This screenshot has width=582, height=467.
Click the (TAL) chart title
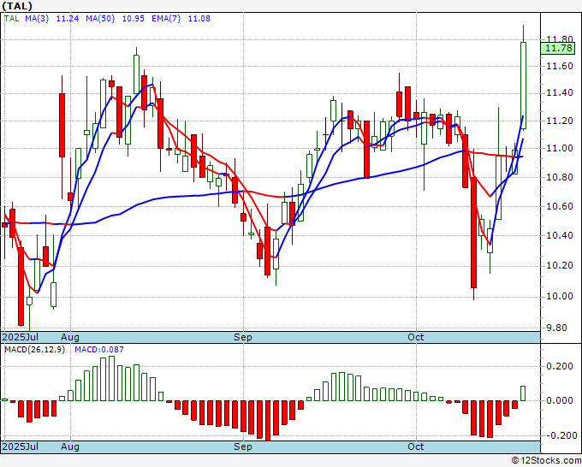17,6
